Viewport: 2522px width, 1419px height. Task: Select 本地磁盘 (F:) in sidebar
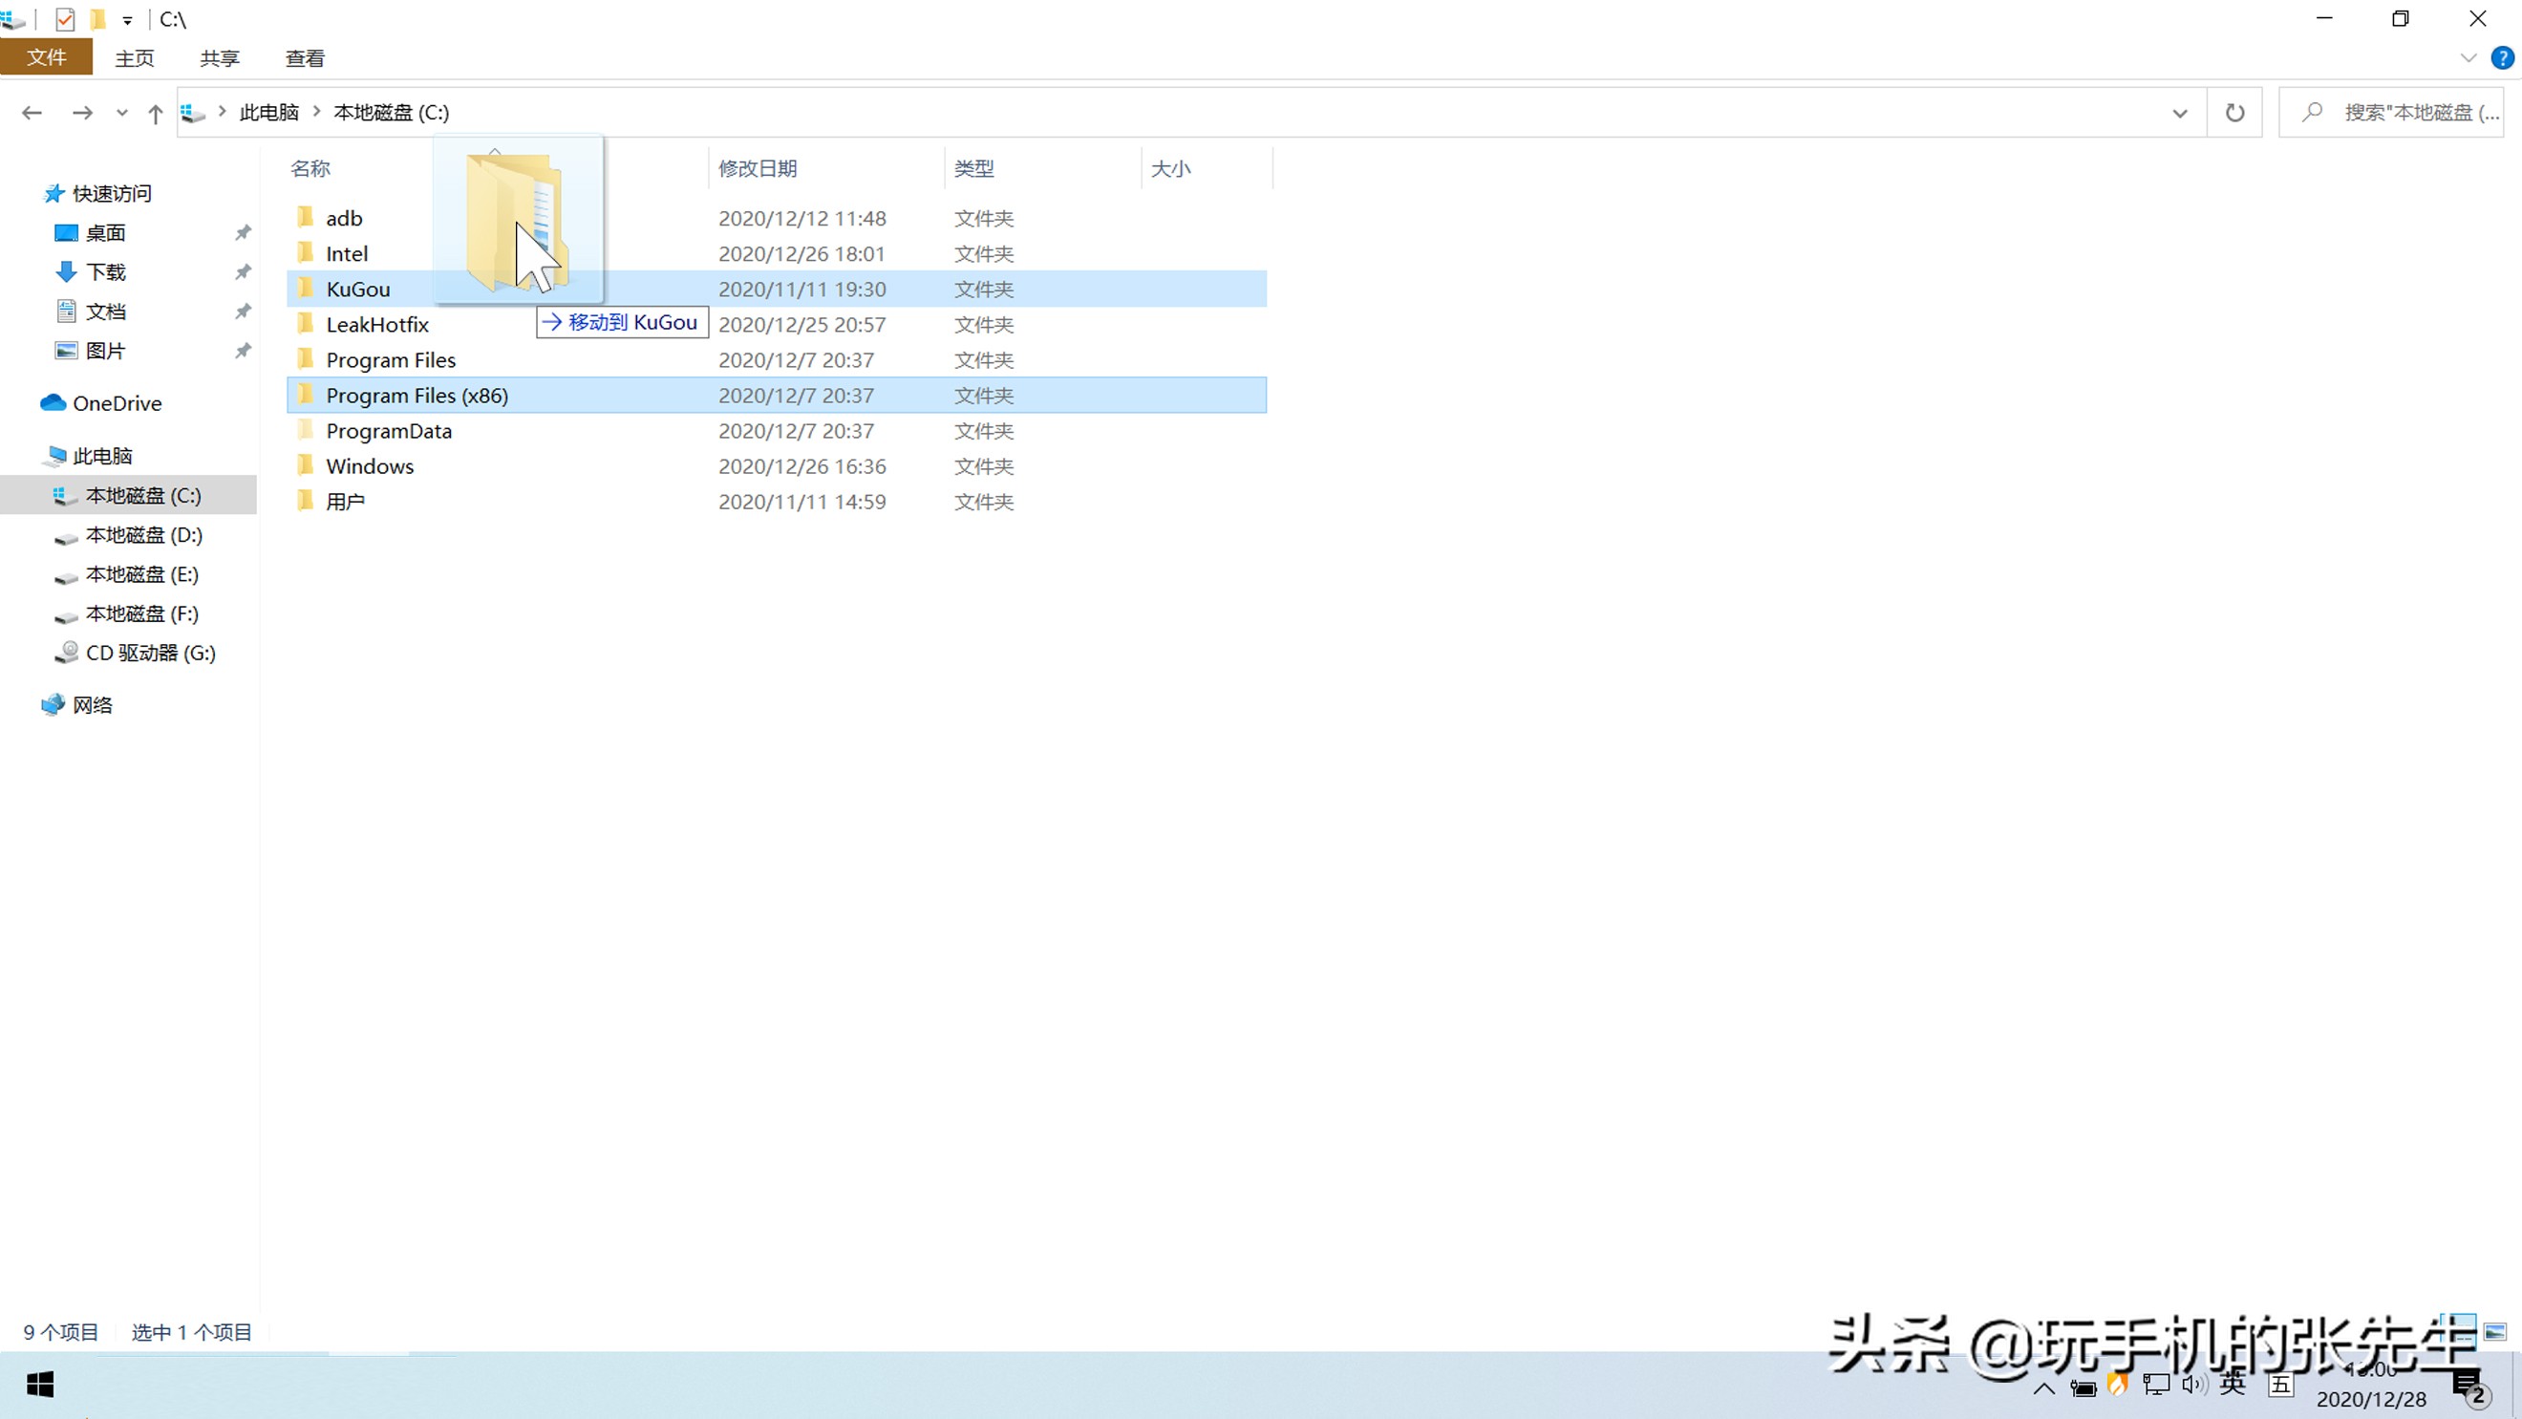142,613
